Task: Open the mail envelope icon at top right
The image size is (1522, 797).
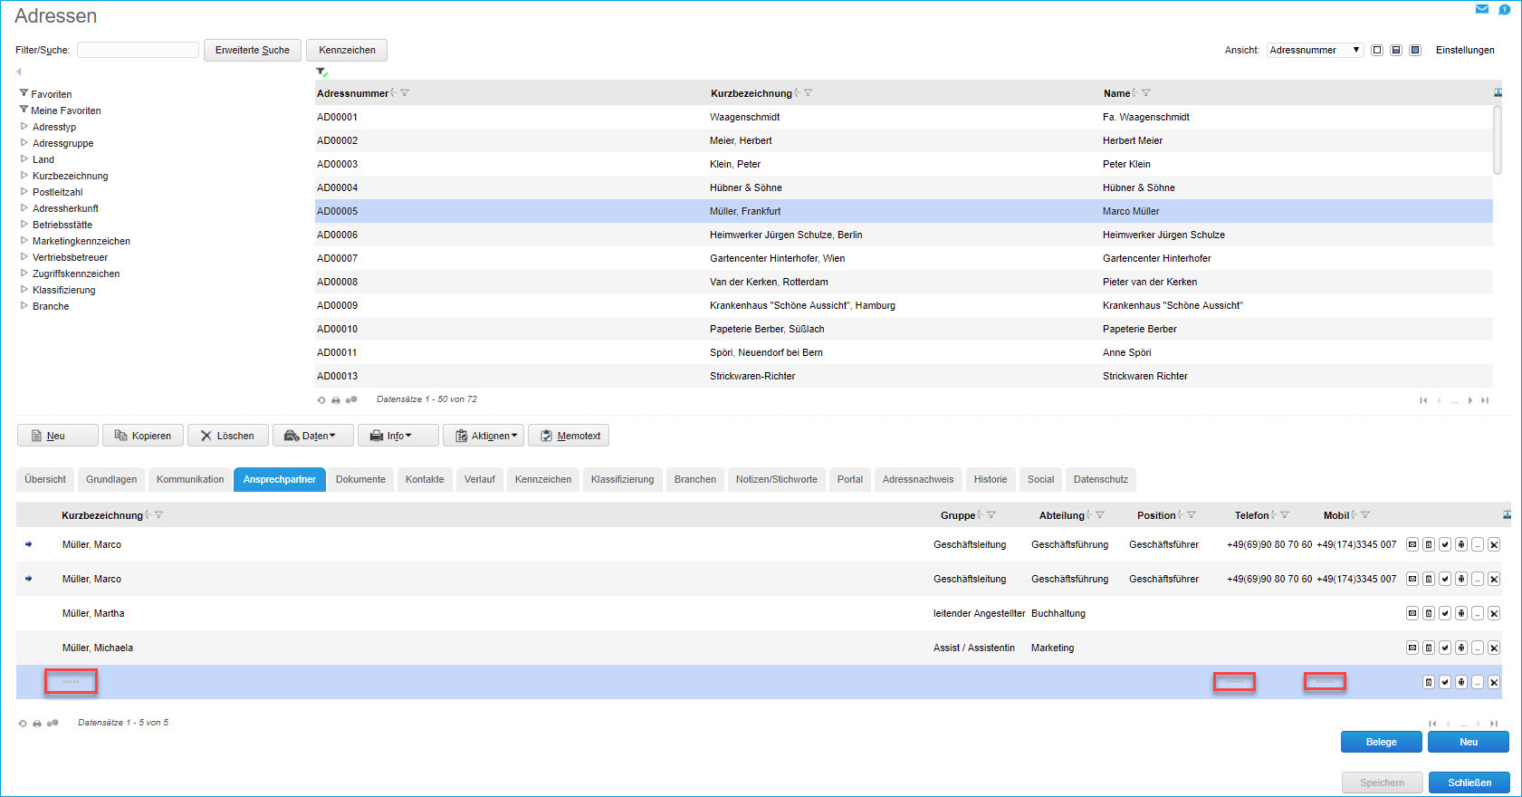Action: pos(1482,9)
